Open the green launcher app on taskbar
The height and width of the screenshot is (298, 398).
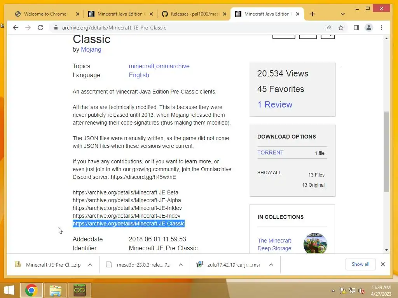pyautogui.click(x=80, y=290)
